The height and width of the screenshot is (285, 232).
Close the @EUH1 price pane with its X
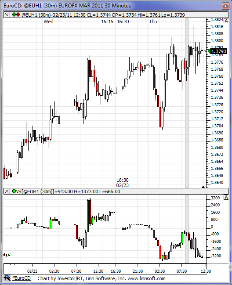7,15
